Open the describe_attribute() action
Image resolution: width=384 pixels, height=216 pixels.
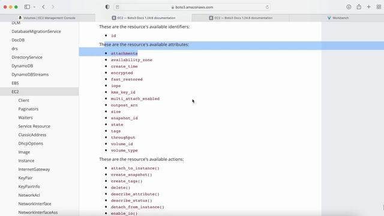coord(135,194)
